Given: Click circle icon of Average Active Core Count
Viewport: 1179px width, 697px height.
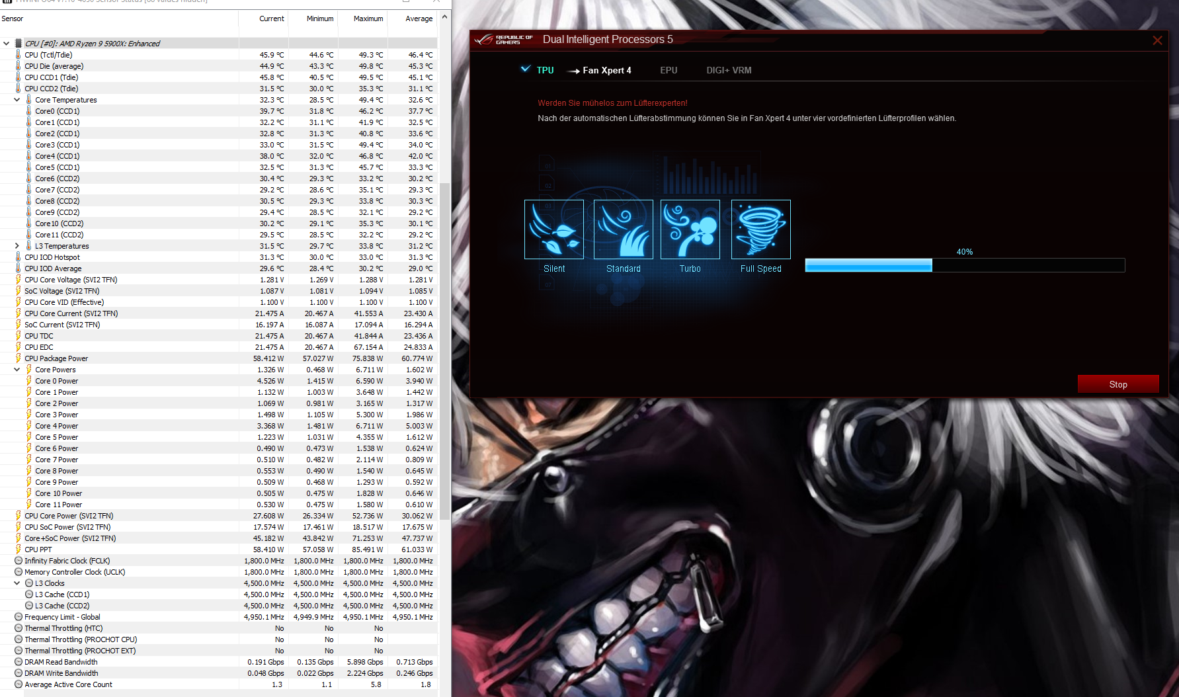Looking at the screenshot, I should coord(19,684).
